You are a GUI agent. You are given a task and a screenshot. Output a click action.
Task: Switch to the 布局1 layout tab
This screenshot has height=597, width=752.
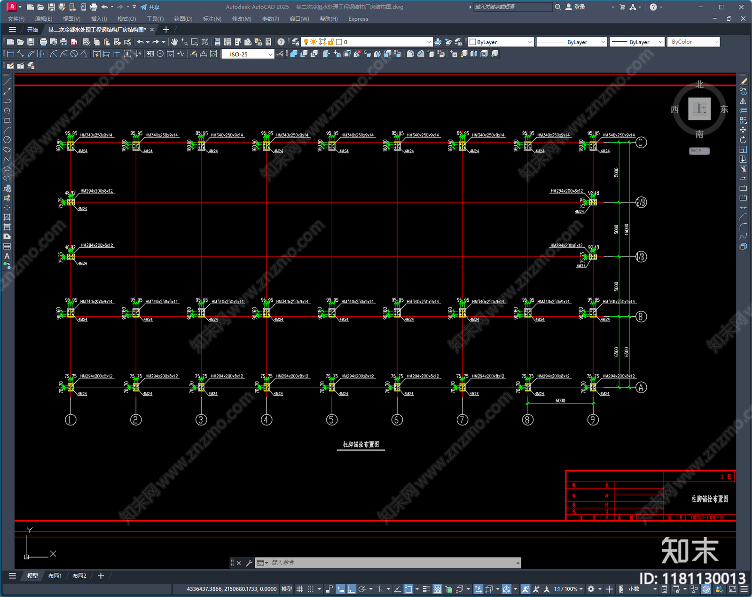55,576
